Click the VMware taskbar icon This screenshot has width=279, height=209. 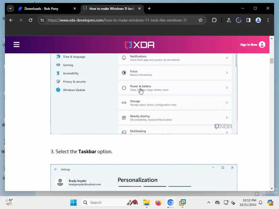[x=182, y=202]
